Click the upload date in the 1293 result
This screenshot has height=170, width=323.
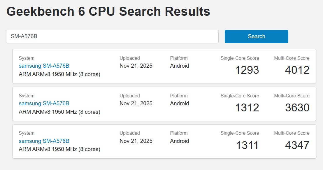click(x=136, y=66)
